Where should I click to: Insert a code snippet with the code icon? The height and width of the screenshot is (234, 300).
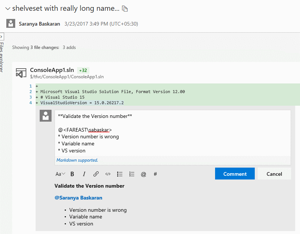click(108, 174)
